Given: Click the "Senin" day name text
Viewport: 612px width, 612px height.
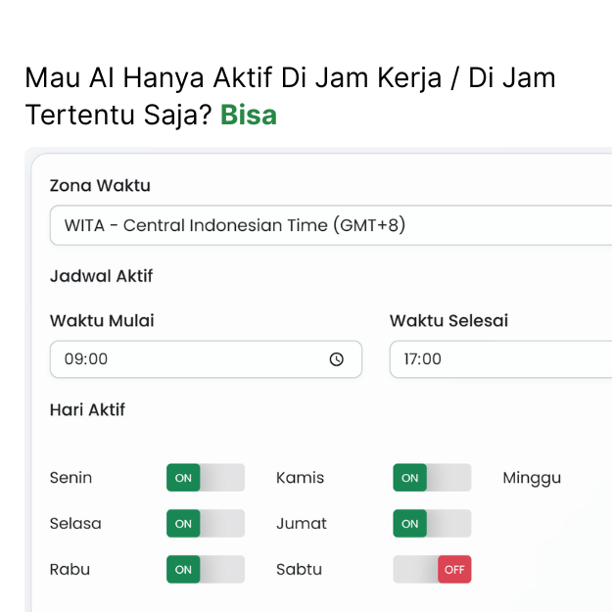Looking at the screenshot, I should (71, 478).
